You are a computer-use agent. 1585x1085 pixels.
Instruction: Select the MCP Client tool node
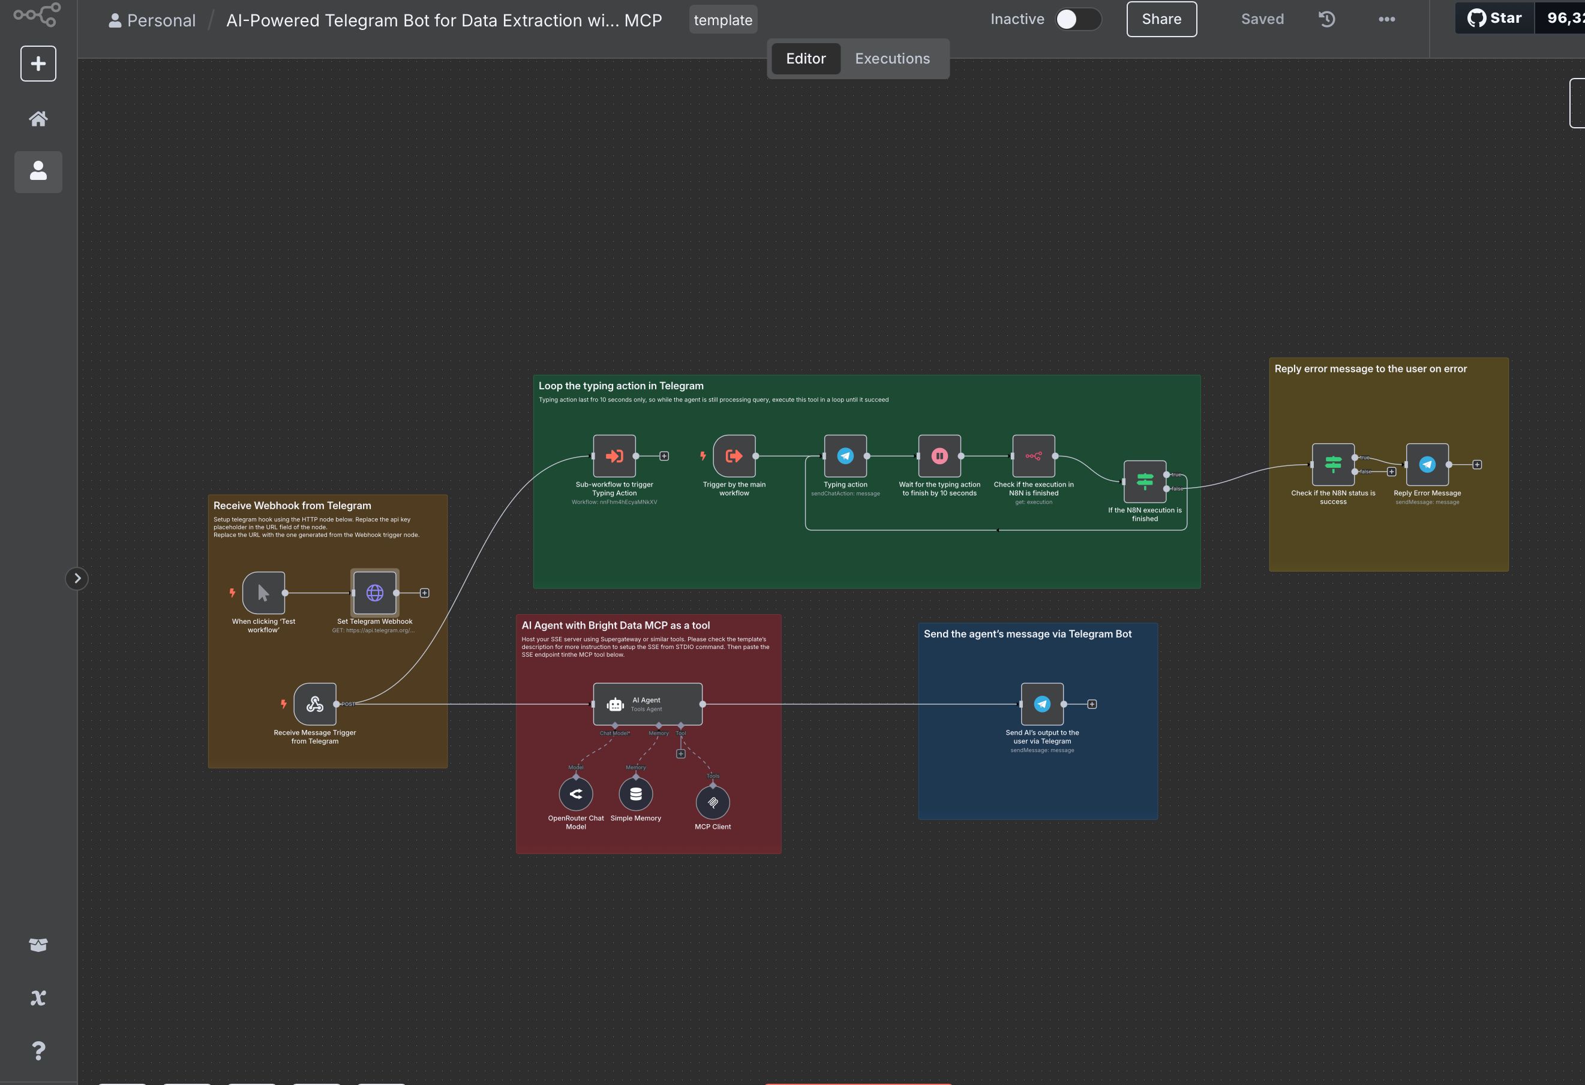click(713, 802)
